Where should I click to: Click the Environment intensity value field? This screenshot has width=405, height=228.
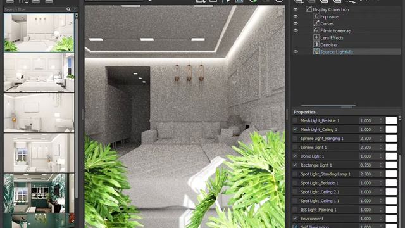[x=369, y=218]
